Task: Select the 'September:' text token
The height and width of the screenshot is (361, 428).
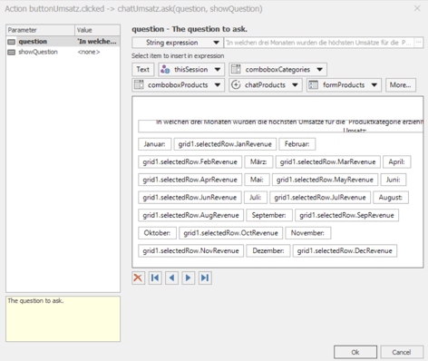Action: click(269, 216)
